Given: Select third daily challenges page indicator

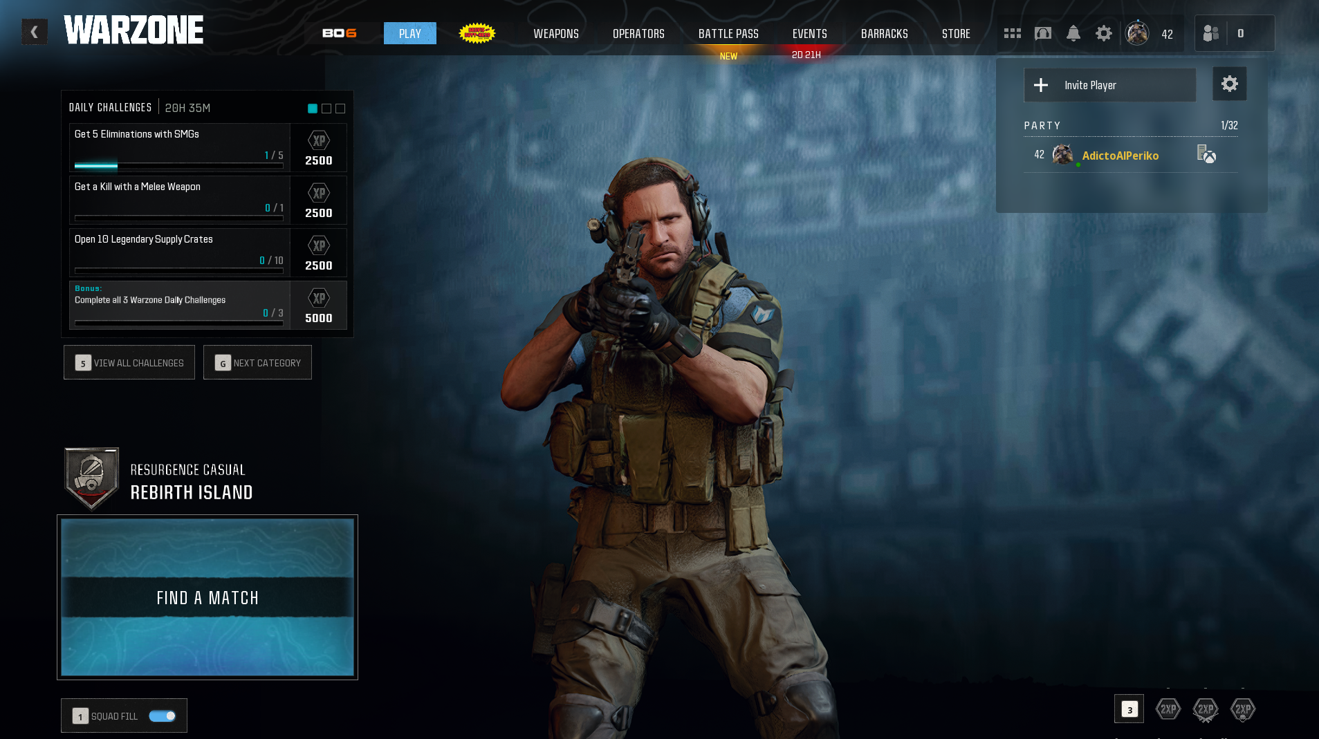Looking at the screenshot, I should tap(340, 109).
